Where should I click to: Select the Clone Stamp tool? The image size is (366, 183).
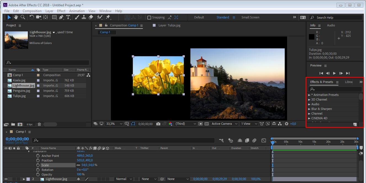pos(84,17)
